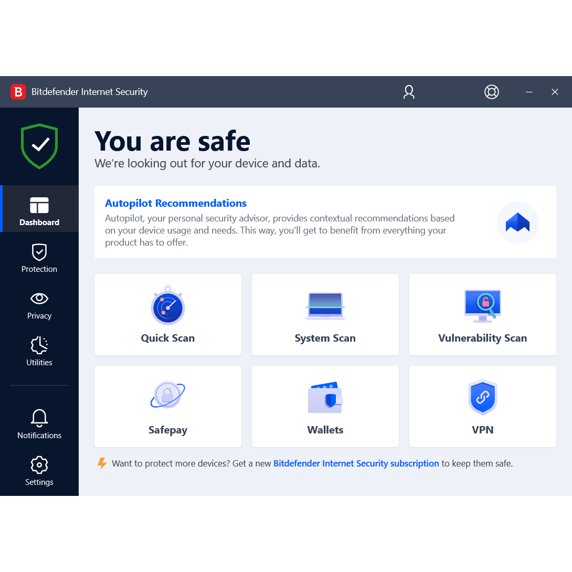Start a Quick Scan
This screenshot has height=572, width=572.
168,314
